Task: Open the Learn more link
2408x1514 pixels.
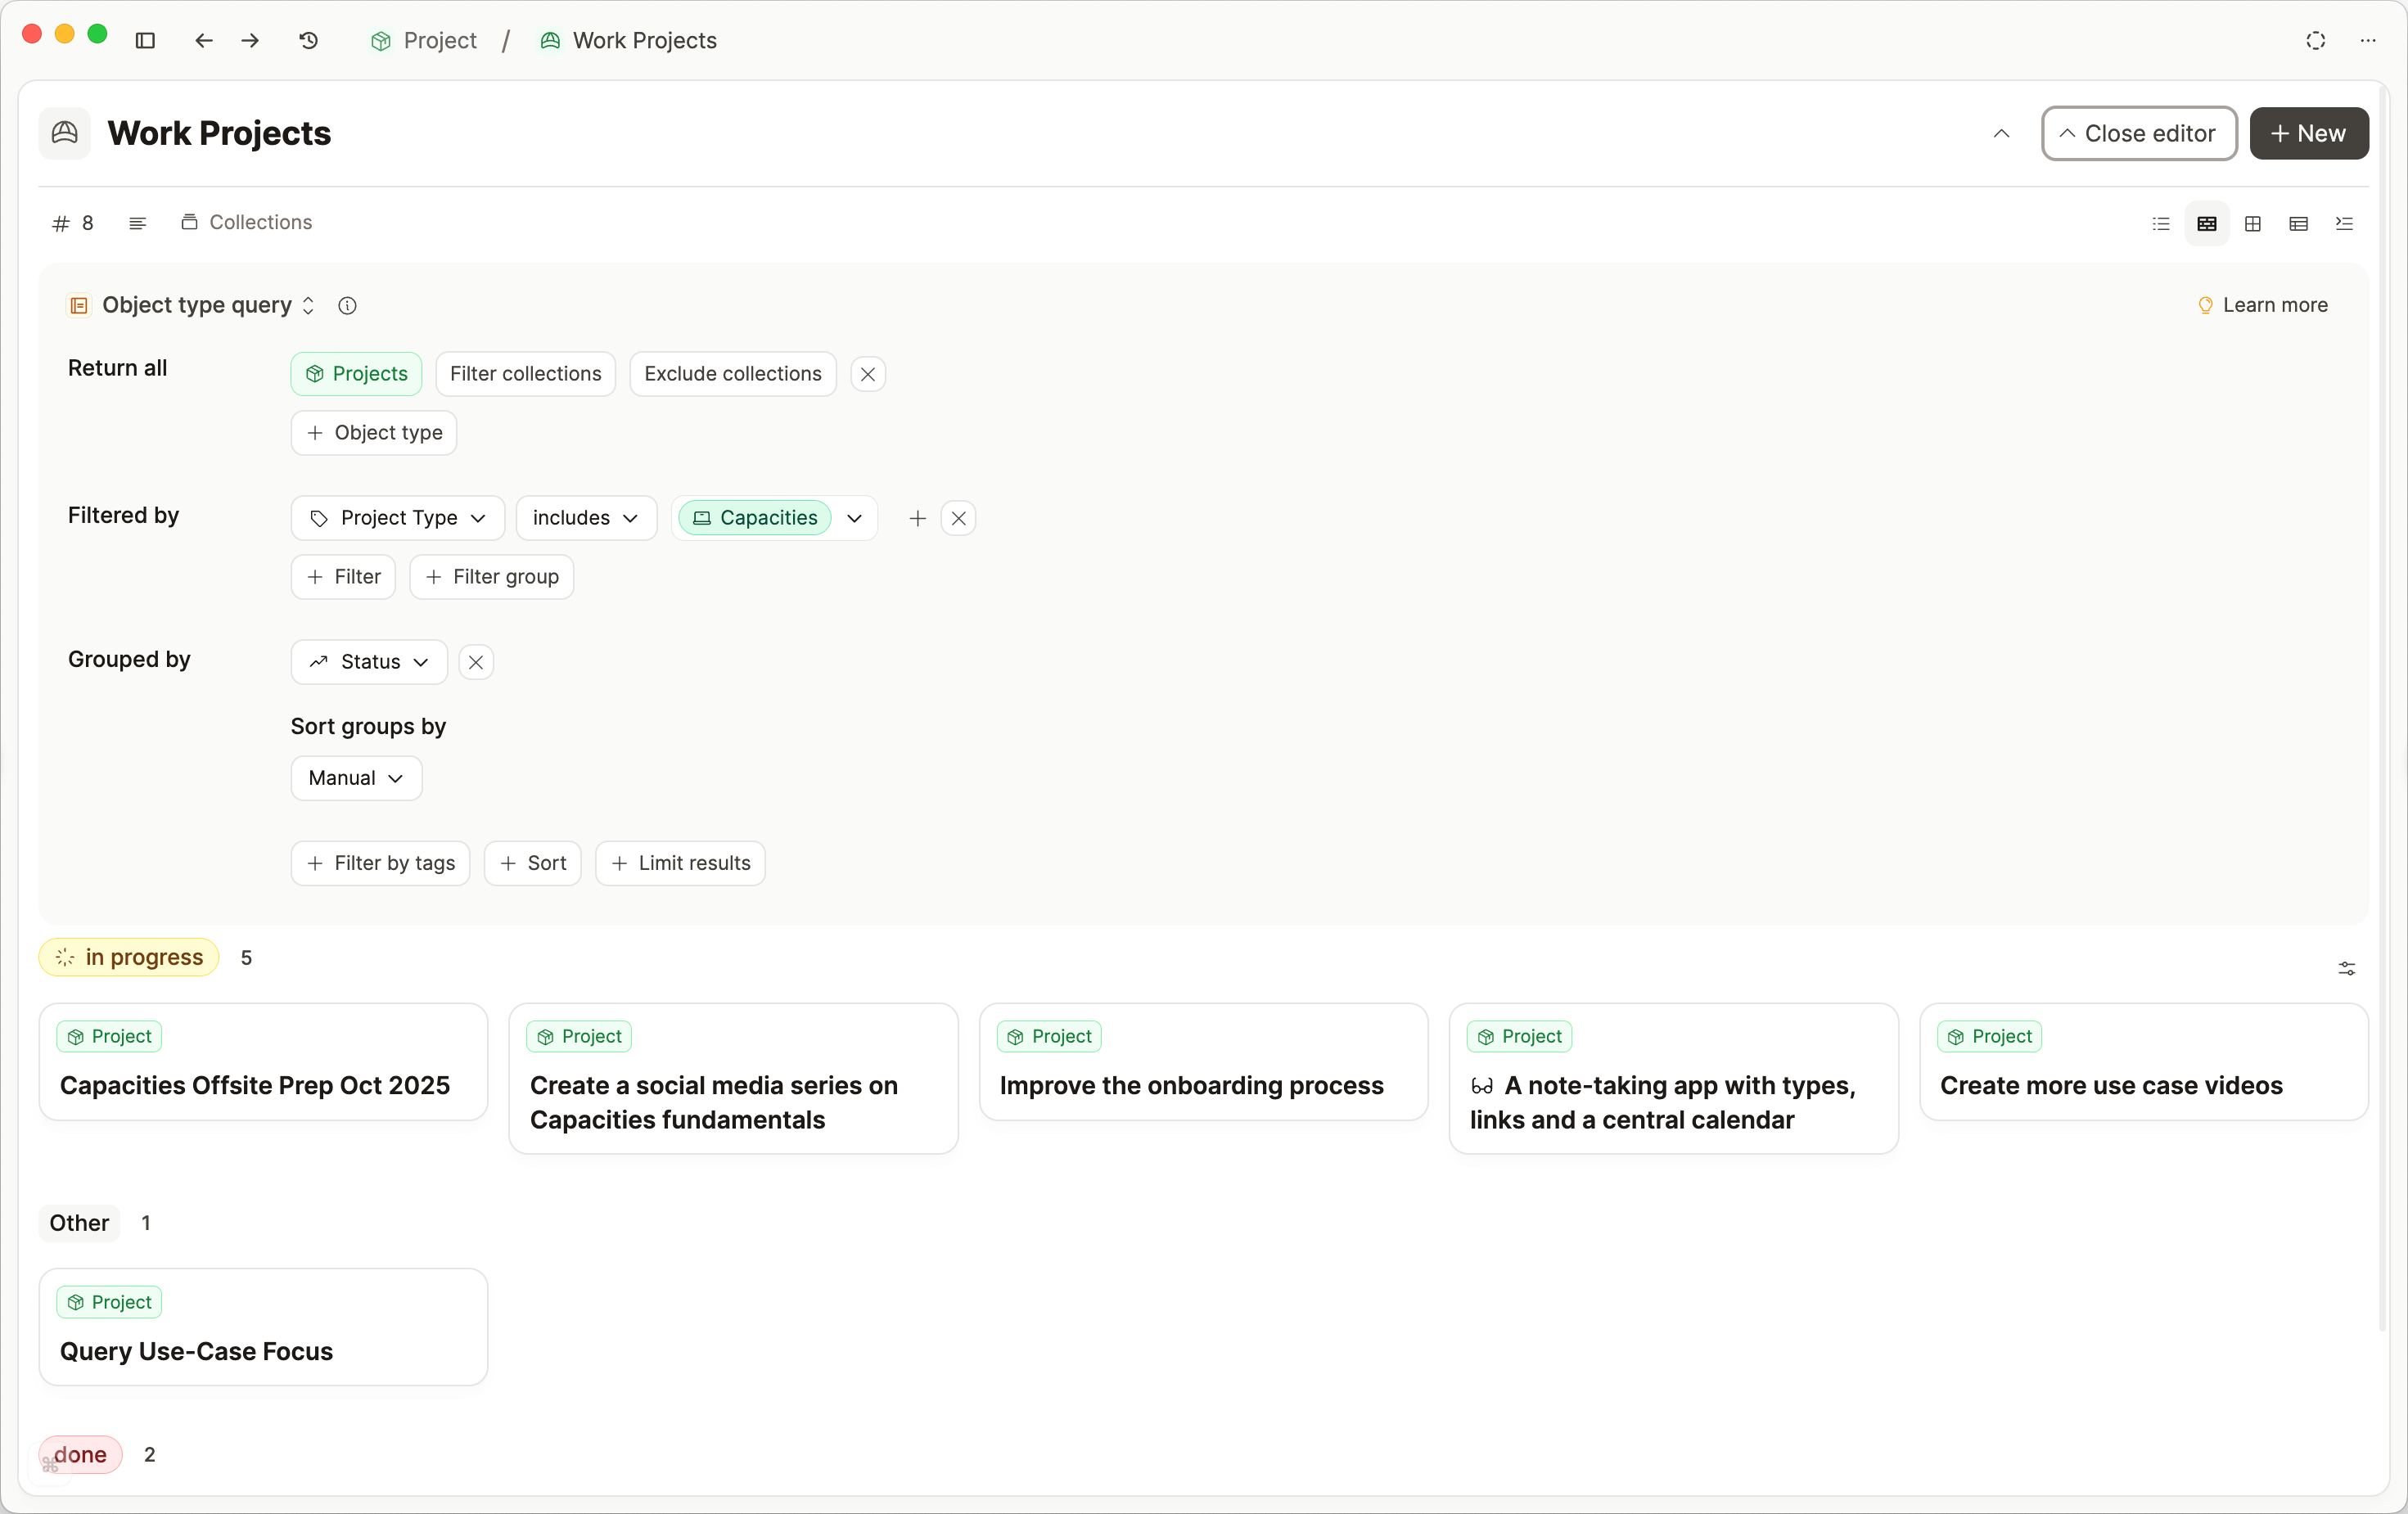Action: click(2262, 305)
